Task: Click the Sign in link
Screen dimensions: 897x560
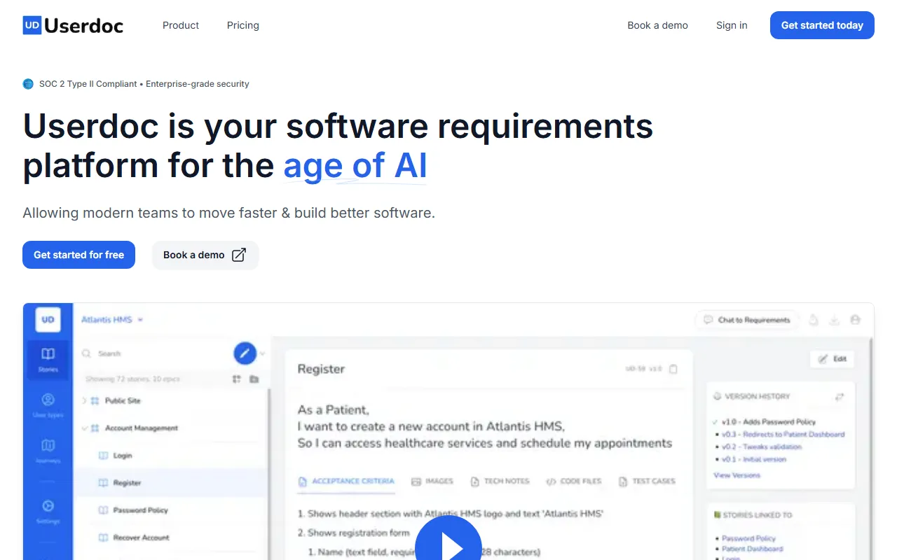Action: coord(732,25)
